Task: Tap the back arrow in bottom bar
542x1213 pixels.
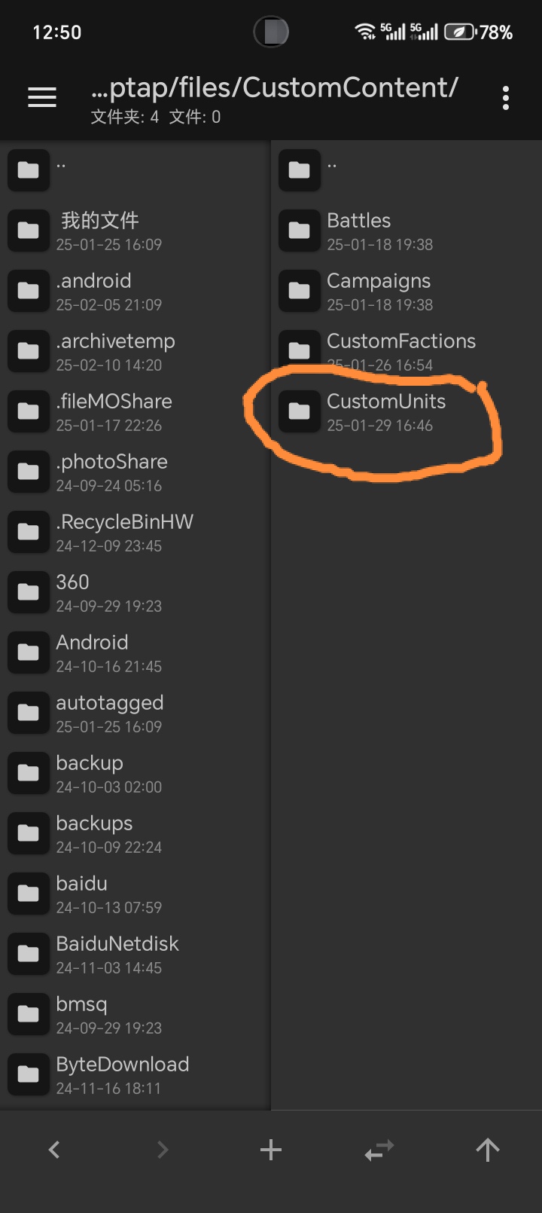Action: 54,1150
